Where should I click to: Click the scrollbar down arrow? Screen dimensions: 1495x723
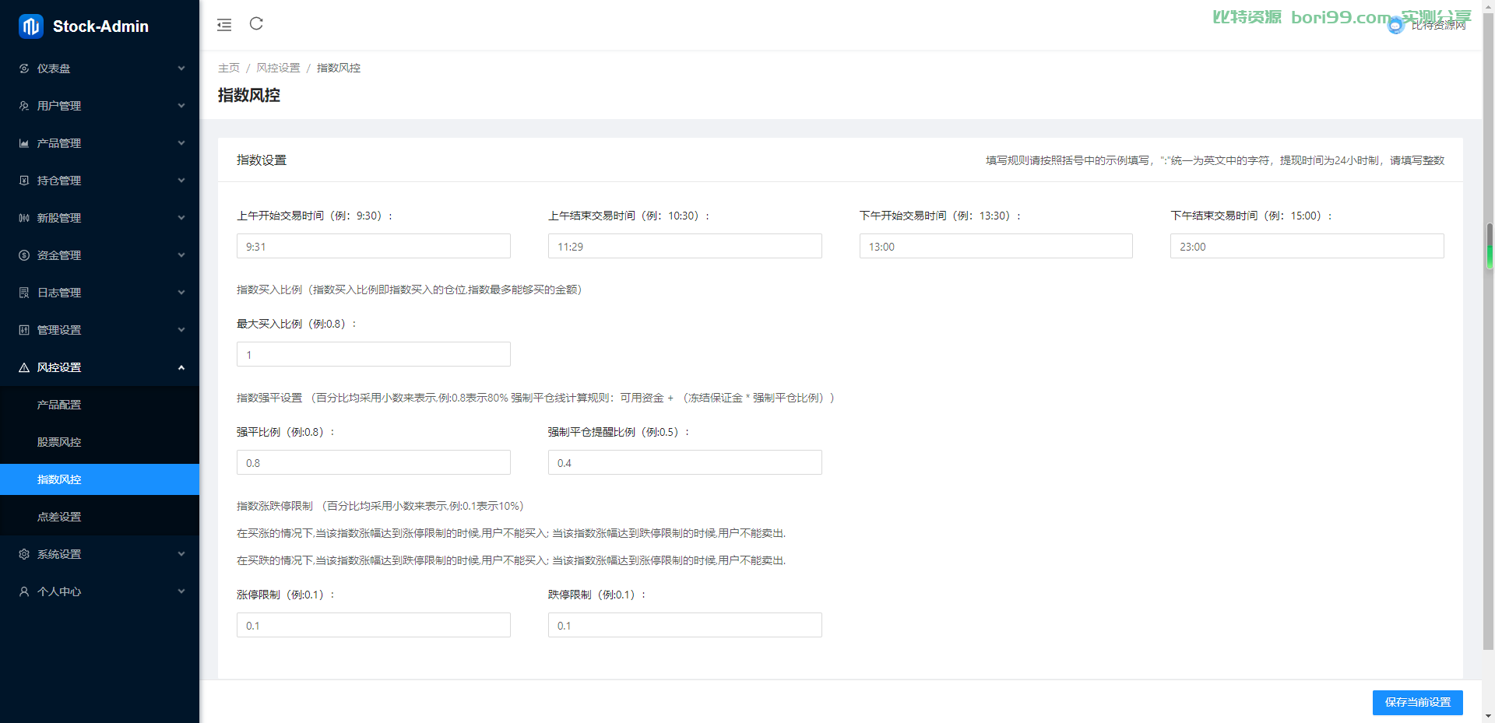[x=1489, y=716]
